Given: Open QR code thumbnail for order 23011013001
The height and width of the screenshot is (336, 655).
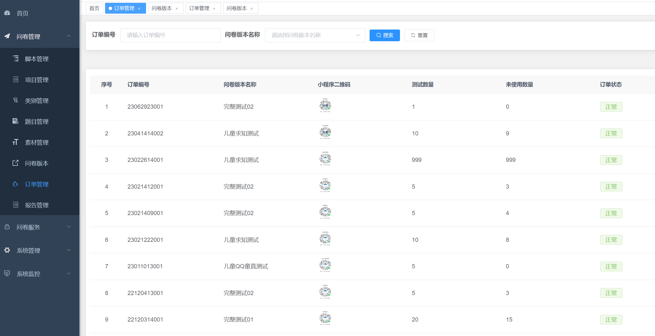Looking at the screenshot, I should coord(325,265).
